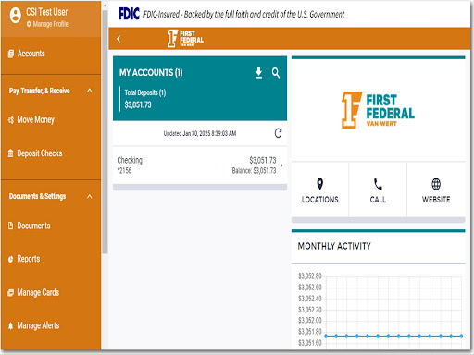Tap the Call button
The width and height of the screenshot is (474, 355).
click(x=378, y=190)
